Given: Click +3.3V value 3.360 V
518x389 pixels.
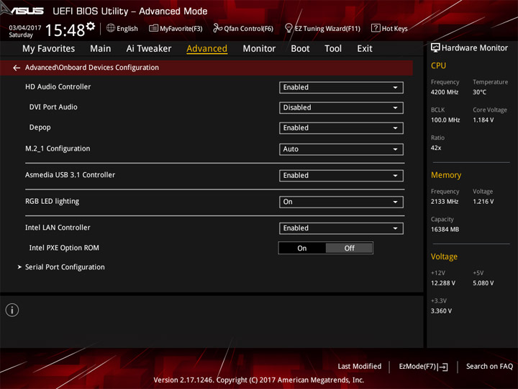Looking at the screenshot, I should [x=441, y=311].
